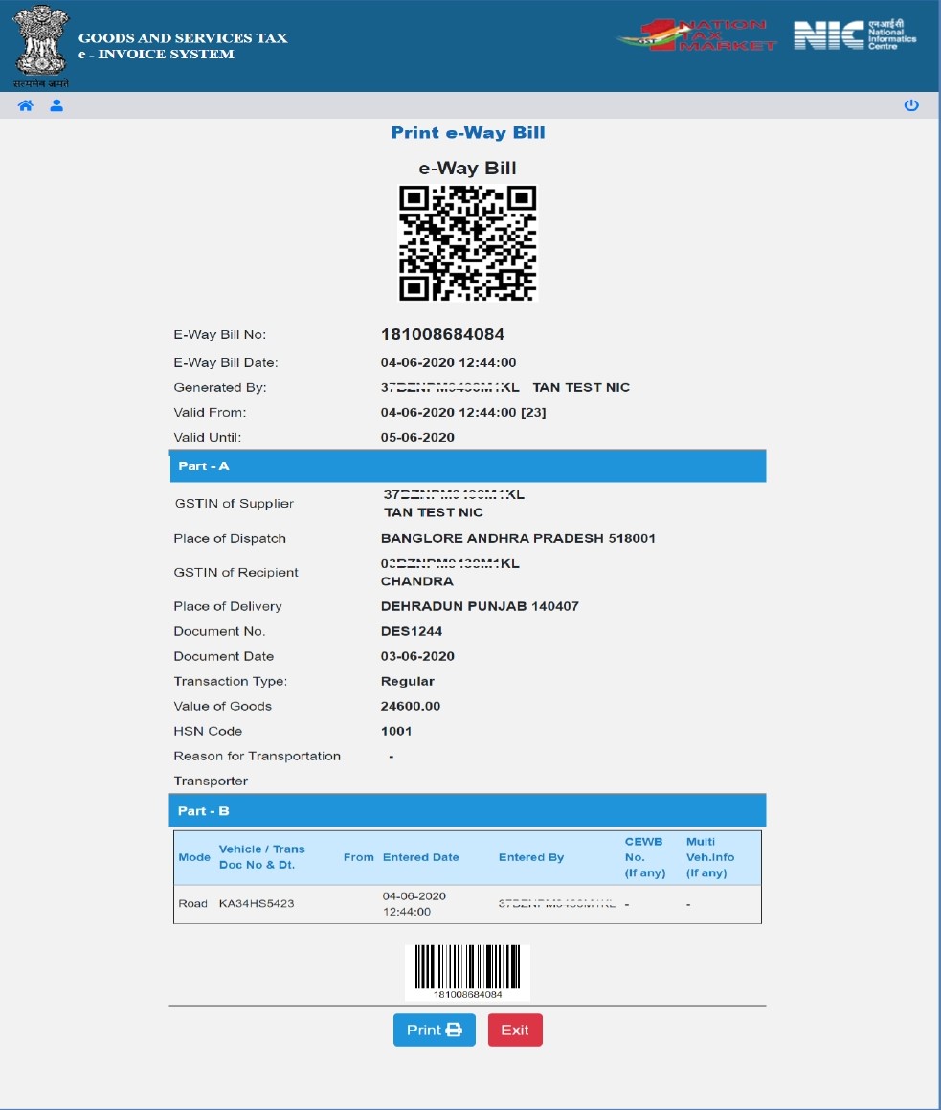
Task: Click the NIC logo in header
Action: [855, 35]
